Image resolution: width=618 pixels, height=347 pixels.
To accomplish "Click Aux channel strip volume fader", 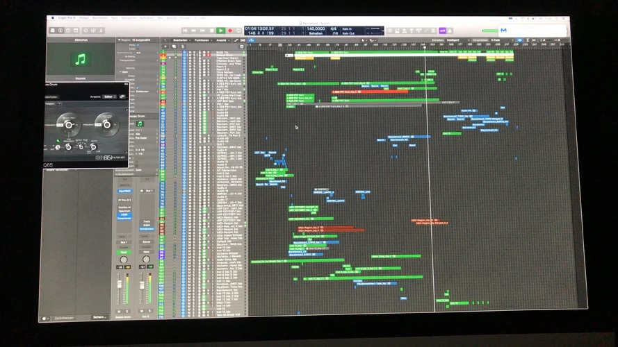I will point(142,286).
